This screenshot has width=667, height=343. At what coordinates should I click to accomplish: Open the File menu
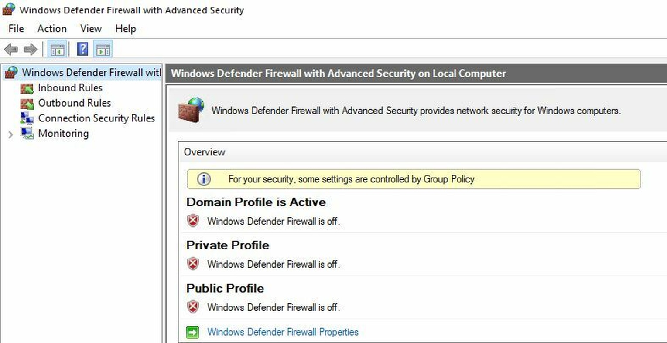tap(16, 29)
